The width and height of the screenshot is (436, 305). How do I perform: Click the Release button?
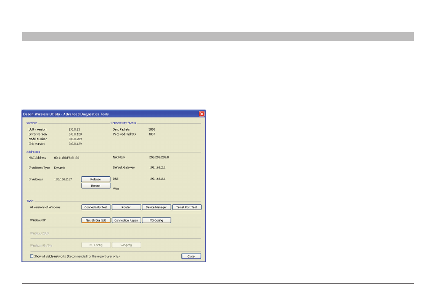click(x=96, y=179)
